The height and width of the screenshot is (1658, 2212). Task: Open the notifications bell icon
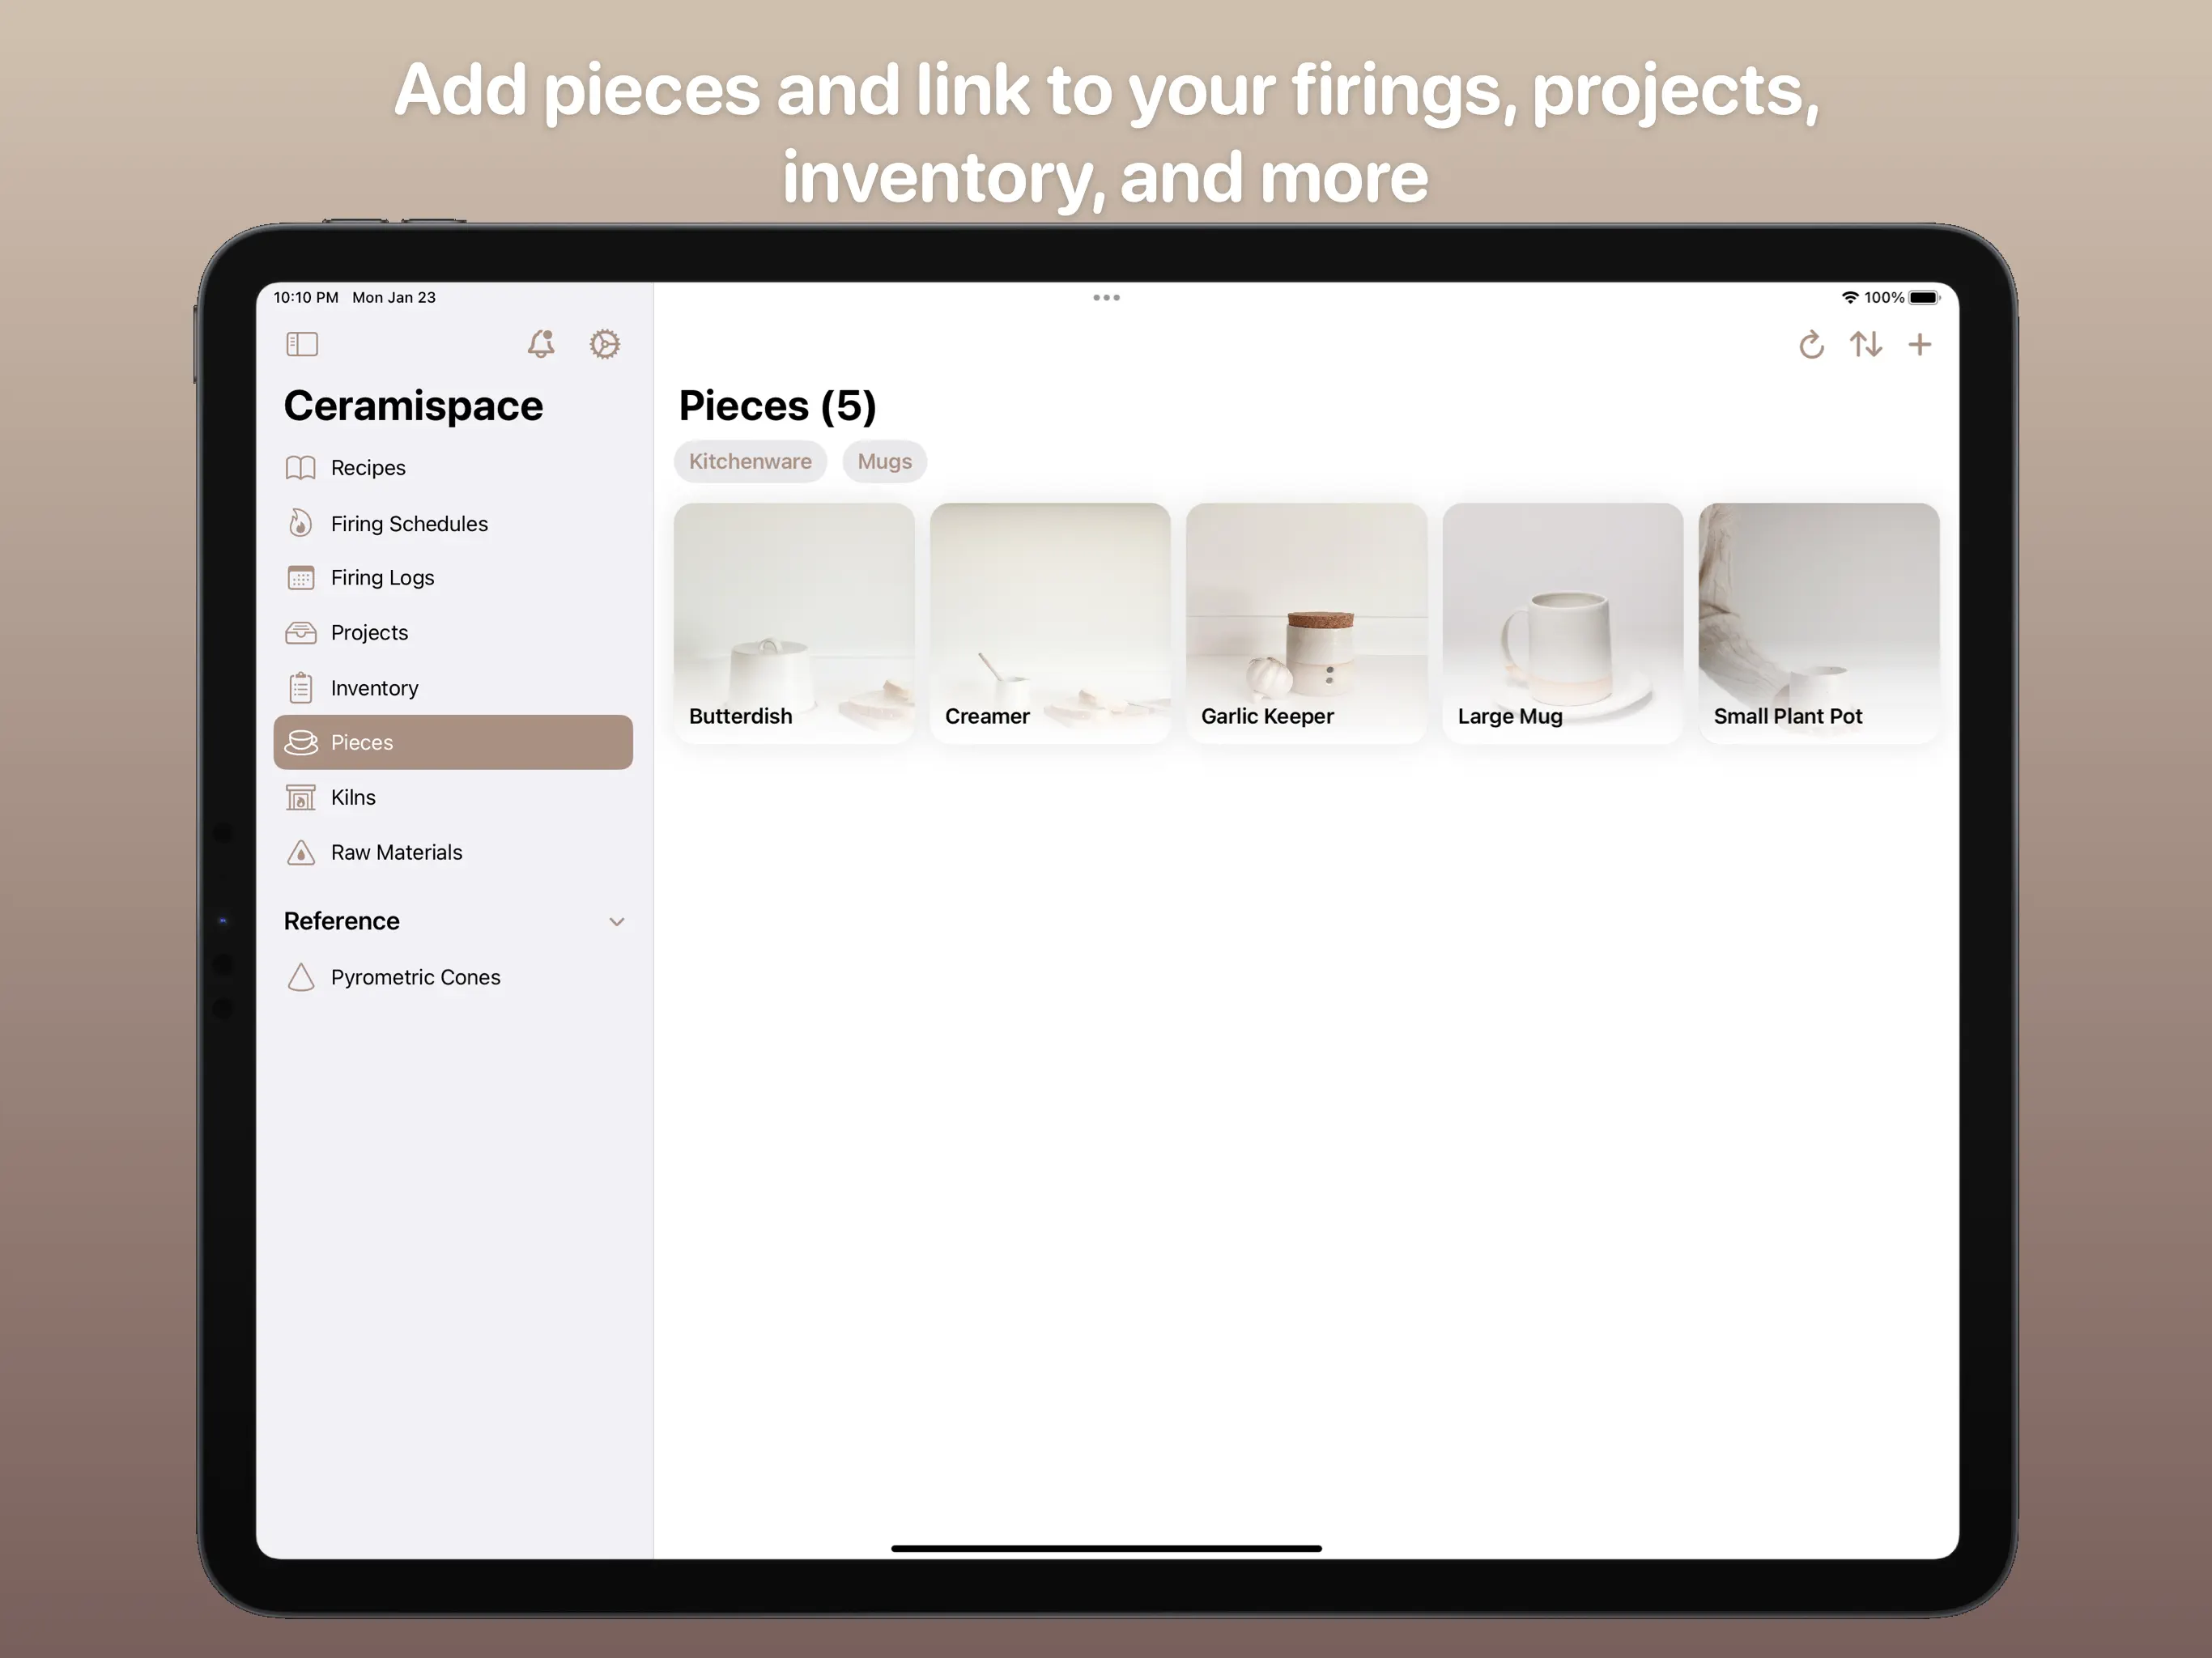click(x=541, y=344)
